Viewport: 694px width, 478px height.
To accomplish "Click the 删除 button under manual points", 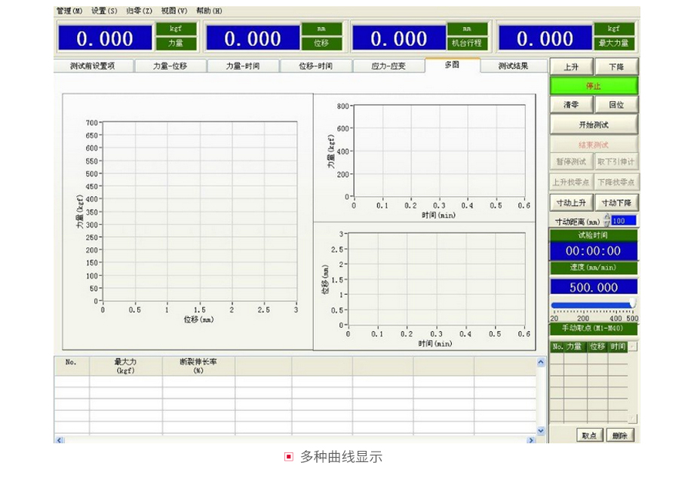I will (619, 435).
